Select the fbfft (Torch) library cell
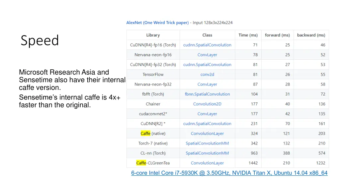 (153, 94)
